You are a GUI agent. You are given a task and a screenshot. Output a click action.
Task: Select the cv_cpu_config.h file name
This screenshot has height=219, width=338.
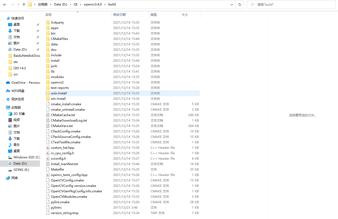point(62,153)
